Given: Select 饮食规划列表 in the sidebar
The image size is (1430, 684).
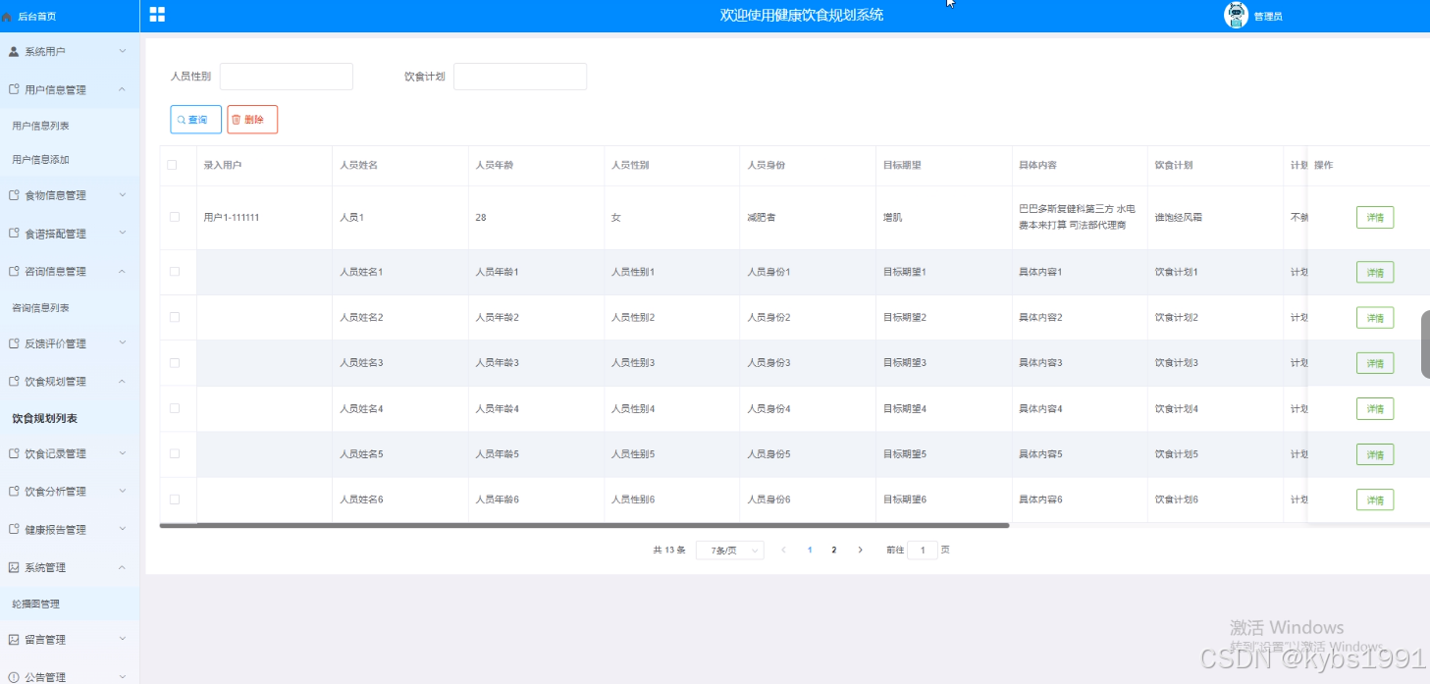Looking at the screenshot, I should (x=44, y=418).
